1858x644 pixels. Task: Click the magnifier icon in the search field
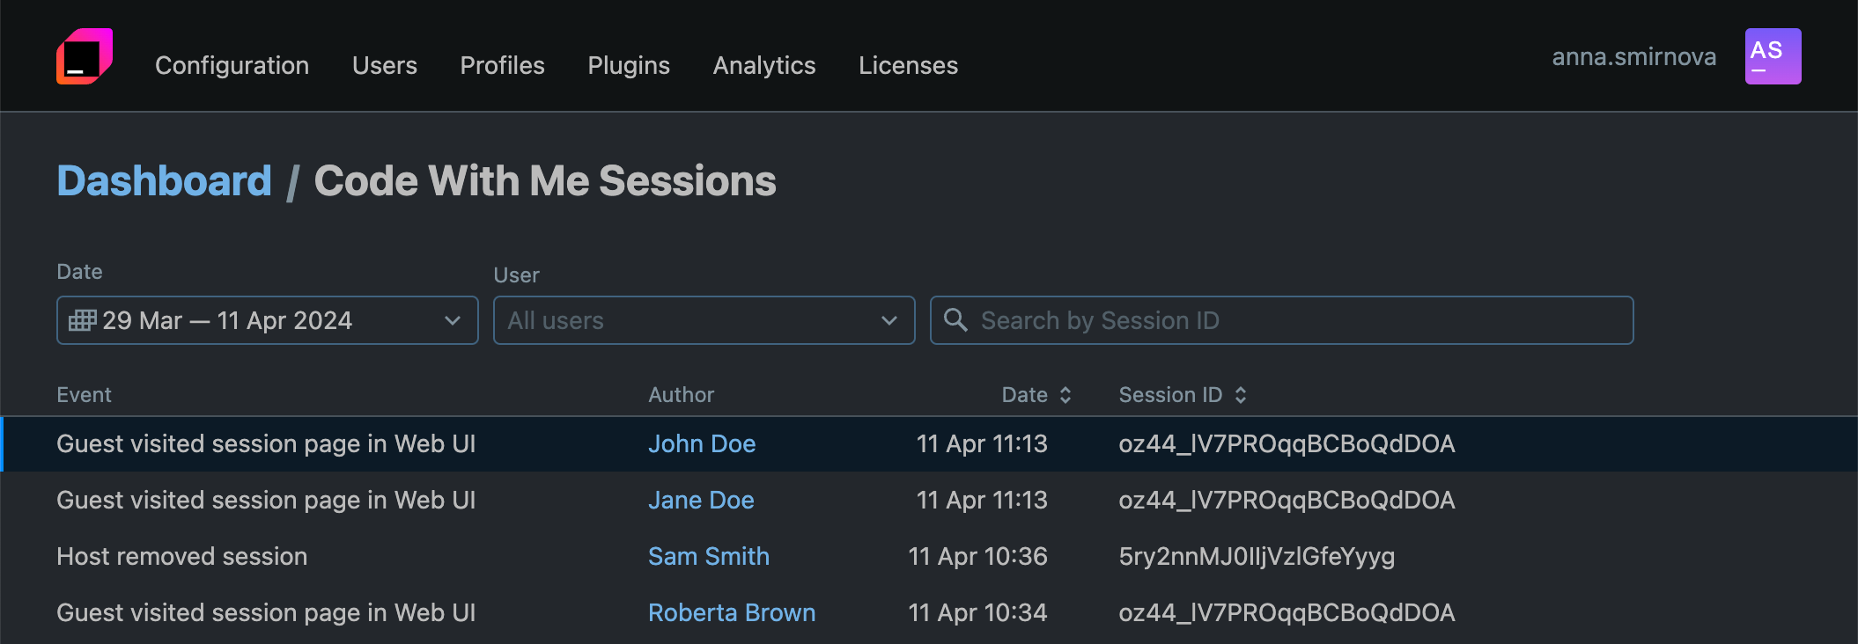point(956,320)
